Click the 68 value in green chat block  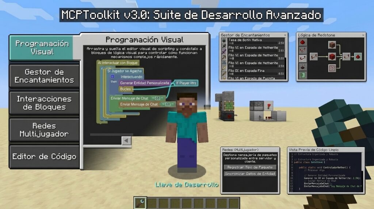[x=157, y=98]
